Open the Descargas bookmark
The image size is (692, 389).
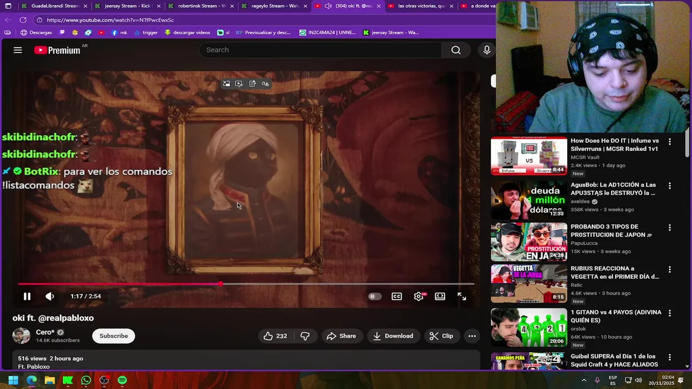click(36, 32)
